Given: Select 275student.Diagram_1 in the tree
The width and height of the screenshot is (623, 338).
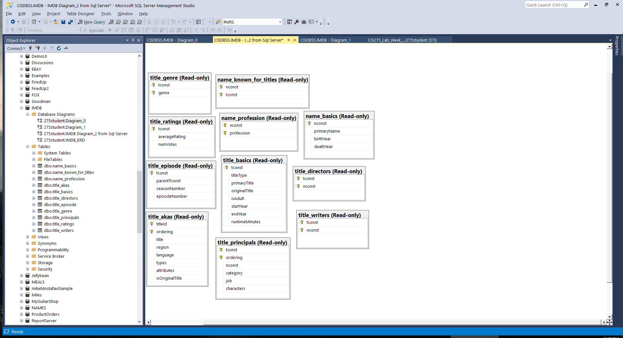Looking at the screenshot, I should tap(65, 127).
